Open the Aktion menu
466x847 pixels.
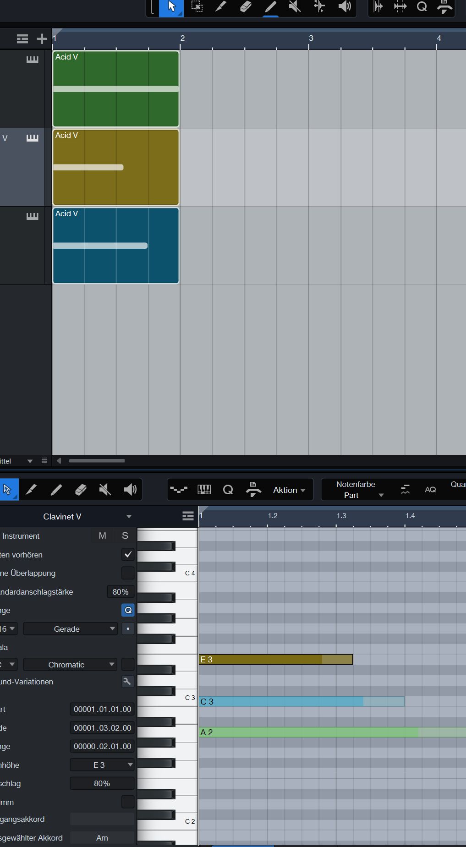[289, 490]
